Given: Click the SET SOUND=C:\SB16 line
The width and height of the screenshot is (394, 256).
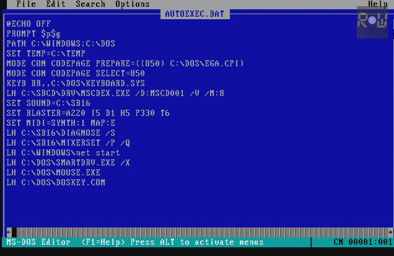Looking at the screenshot, I should tap(48, 103).
